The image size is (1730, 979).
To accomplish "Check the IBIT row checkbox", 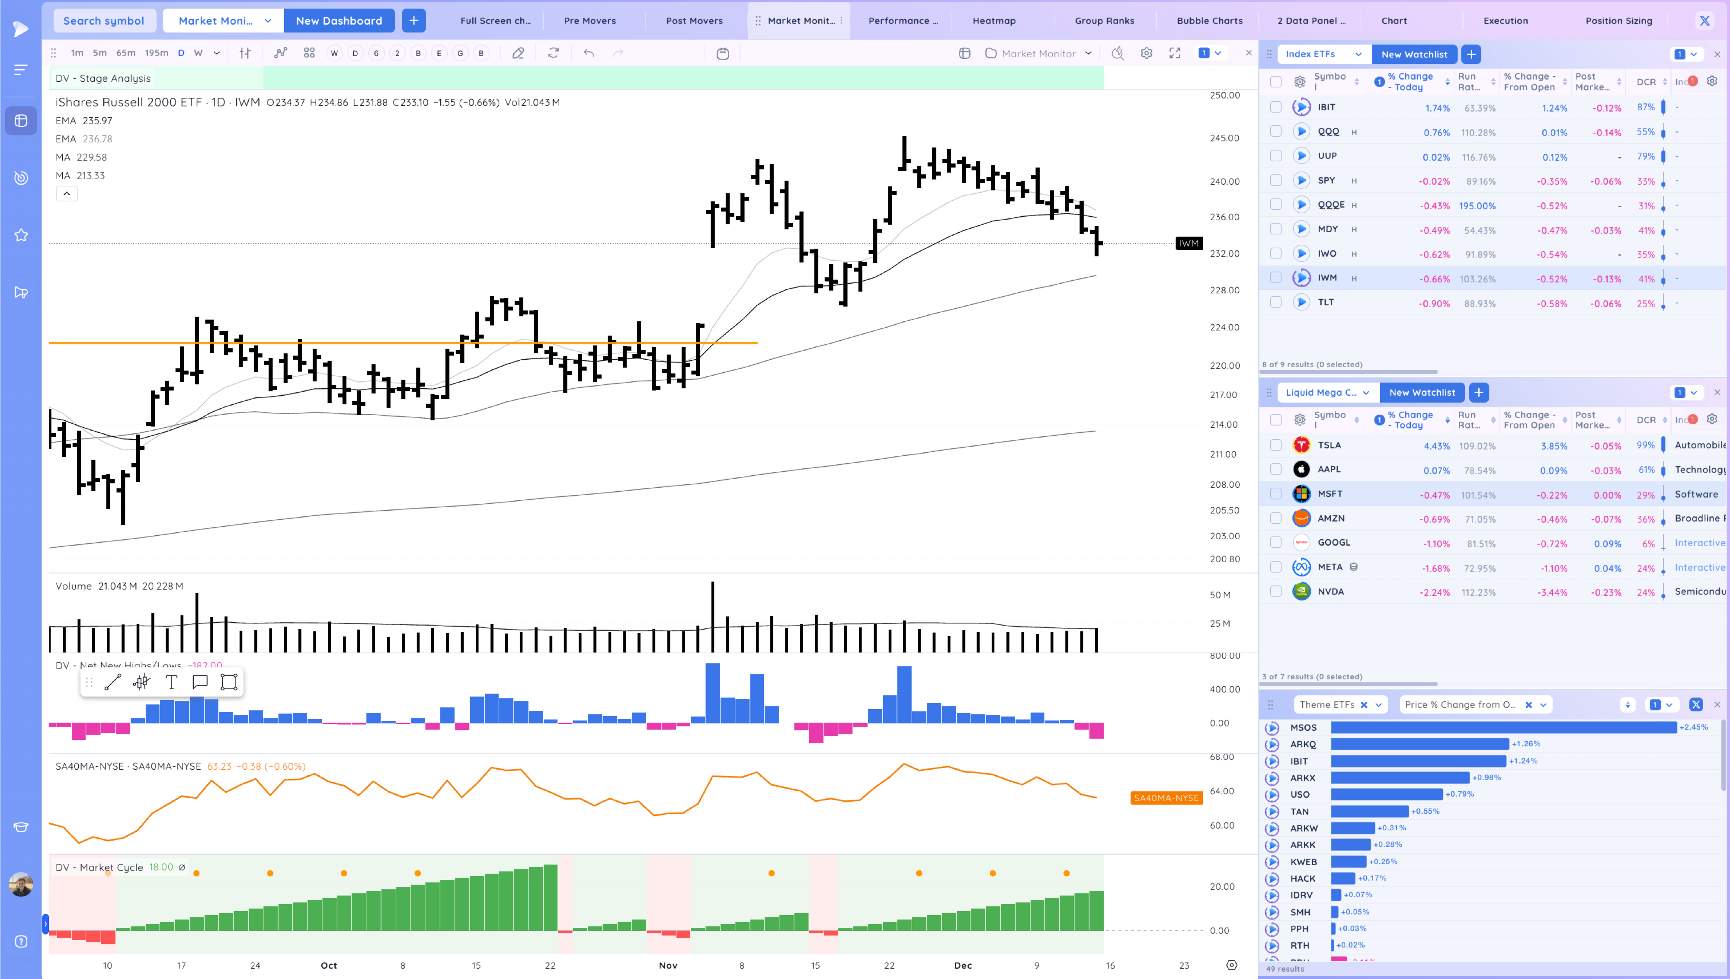I will [1275, 107].
